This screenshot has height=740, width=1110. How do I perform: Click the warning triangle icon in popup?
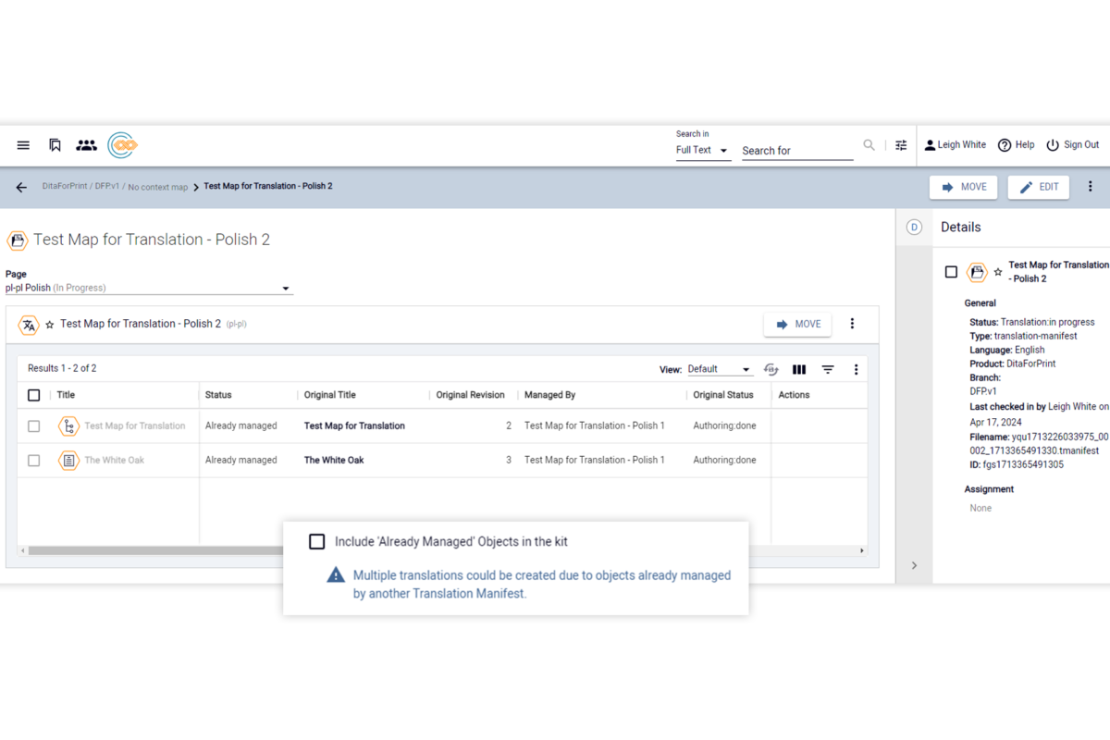click(x=336, y=575)
